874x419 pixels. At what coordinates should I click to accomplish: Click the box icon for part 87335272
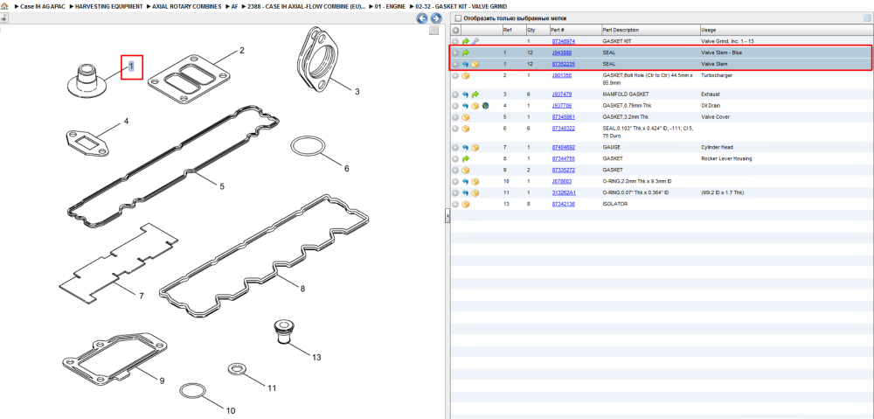[466, 170]
